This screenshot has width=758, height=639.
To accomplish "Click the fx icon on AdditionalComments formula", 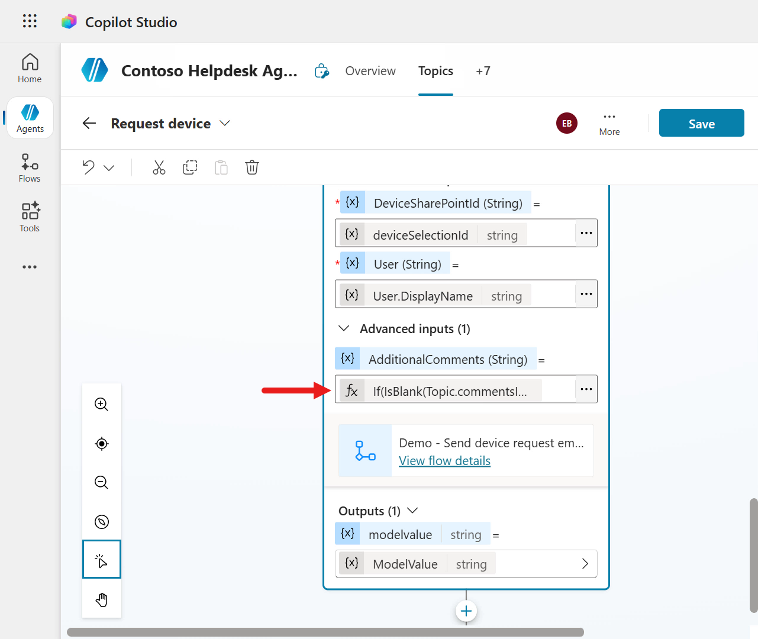I will point(352,389).
